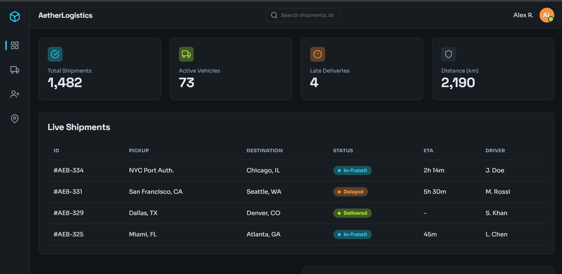Image resolution: width=562 pixels, height=274 pixels.
Task: Open the dashboard grid icon in sidebar
Action: pos(15,45)
